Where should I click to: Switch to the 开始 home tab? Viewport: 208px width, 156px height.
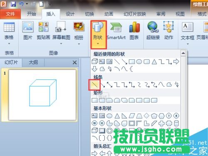pyautogui.click(x=31, y=14)
